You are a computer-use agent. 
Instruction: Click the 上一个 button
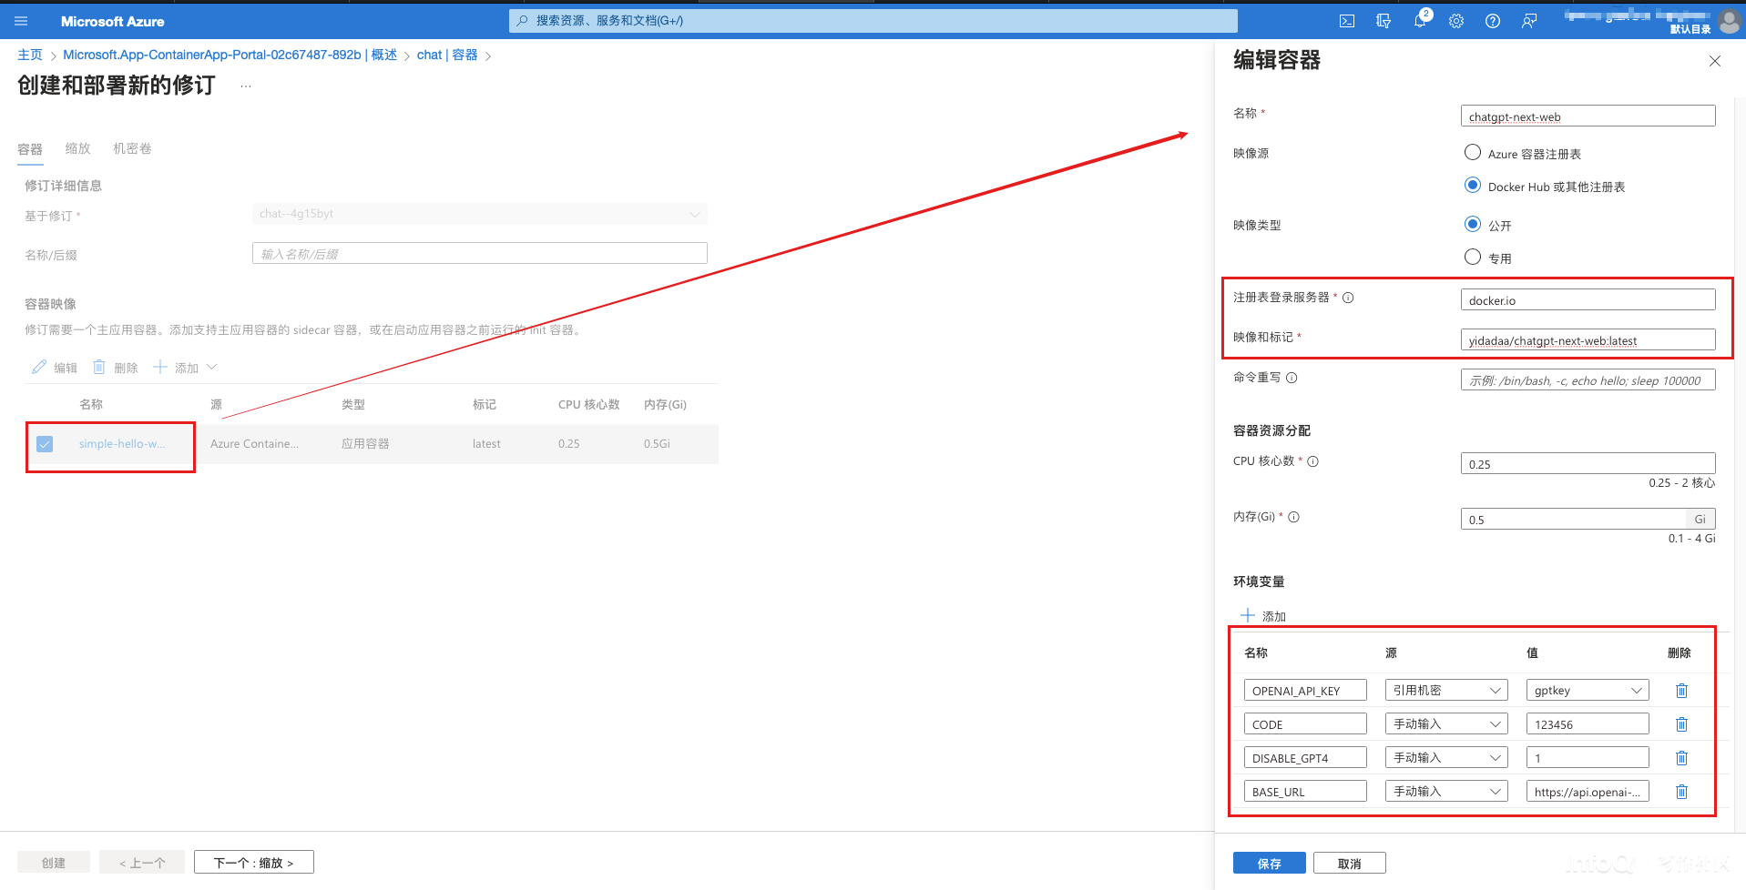point(142,863)
